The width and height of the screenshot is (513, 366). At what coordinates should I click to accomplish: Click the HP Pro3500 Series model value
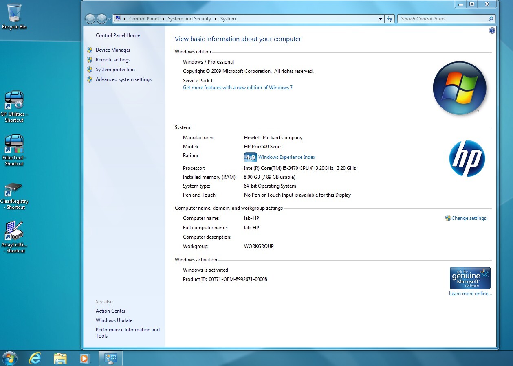click(263, 147)
